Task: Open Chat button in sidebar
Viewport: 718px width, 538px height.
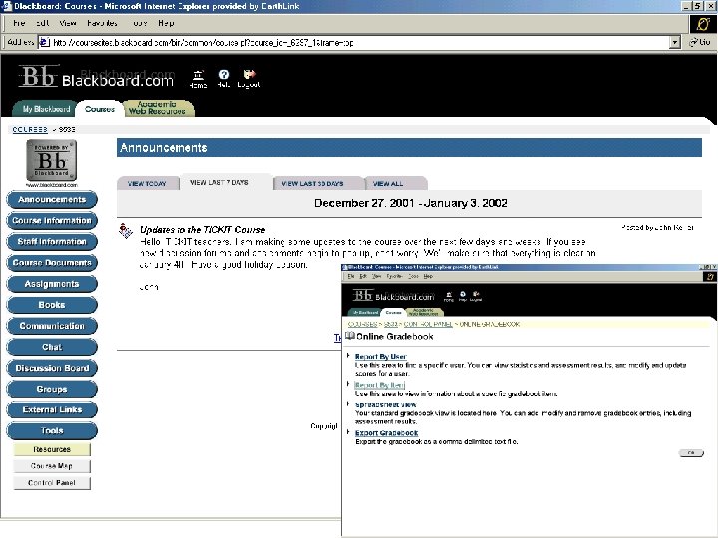Action: tap(52, 348)
